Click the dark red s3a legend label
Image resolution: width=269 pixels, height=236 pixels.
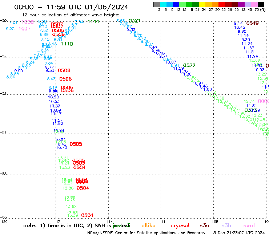(204, 225)
